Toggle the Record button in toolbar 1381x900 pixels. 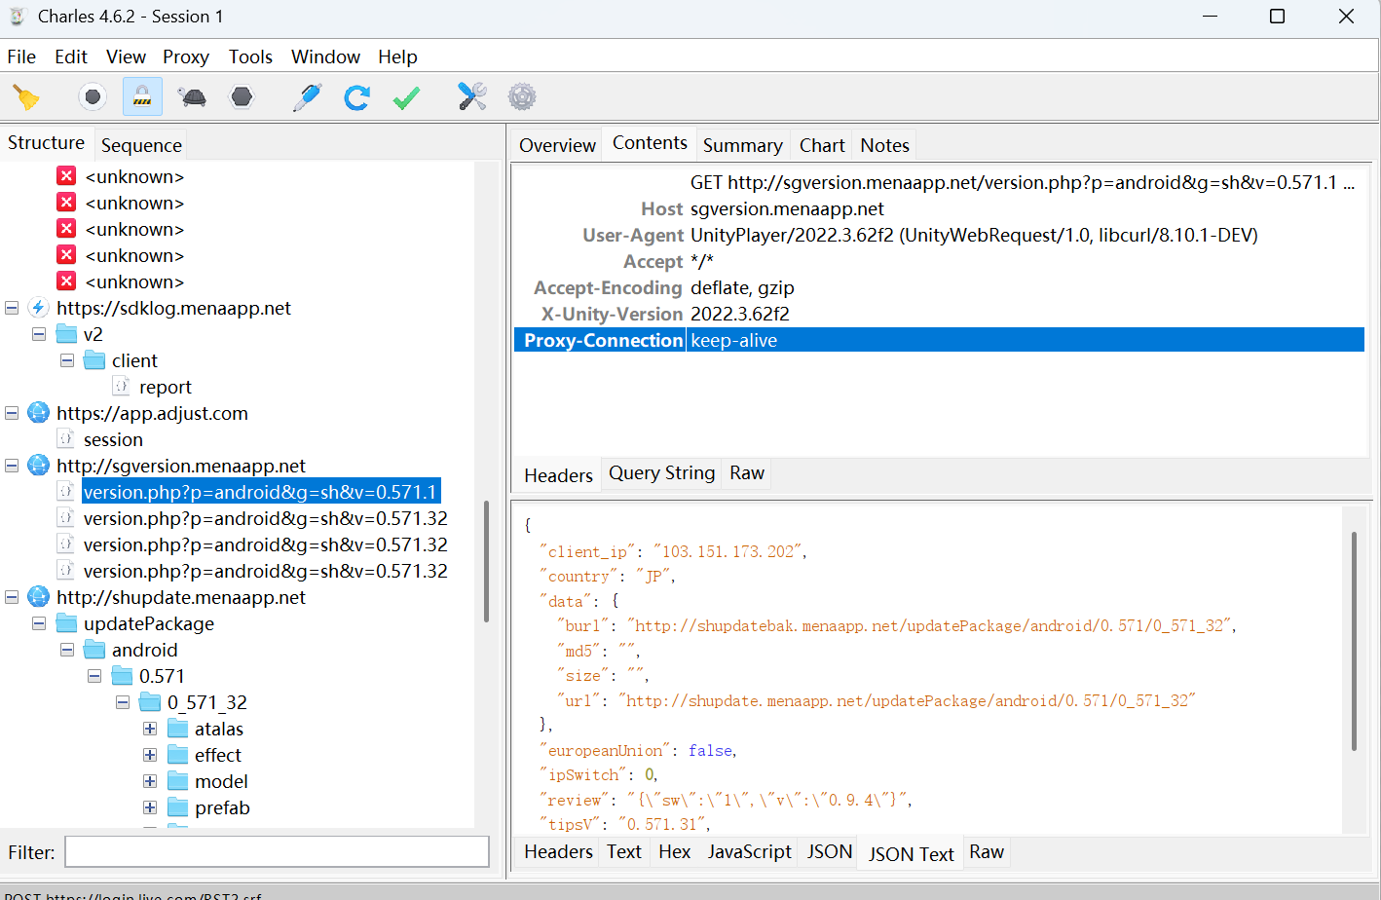coord(93,97)
